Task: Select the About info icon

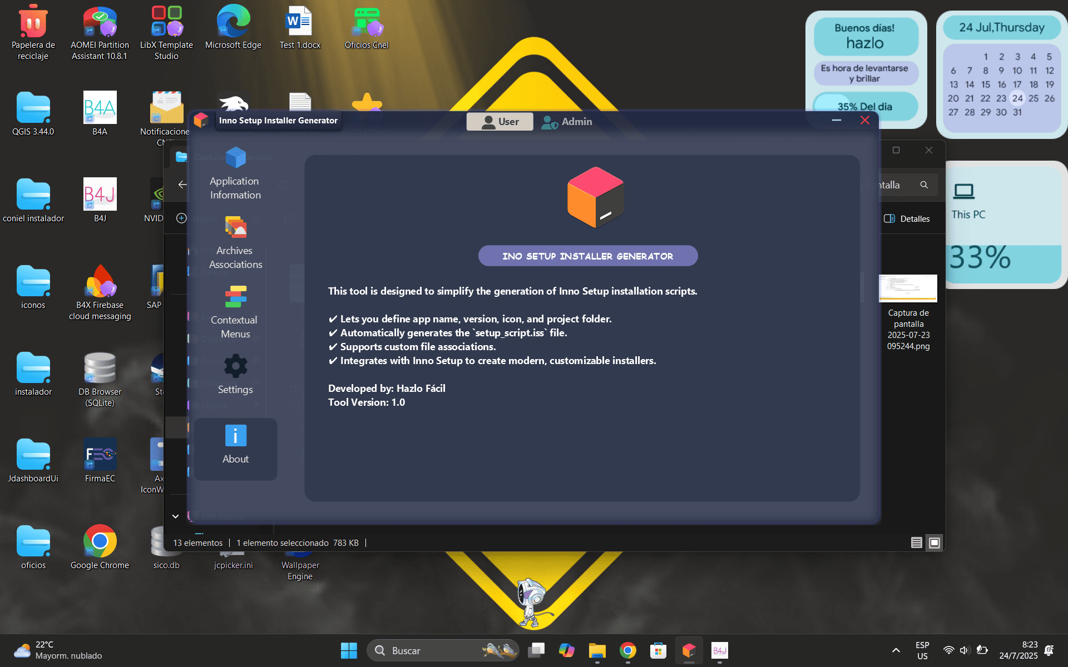Action: tap(235, 436)
